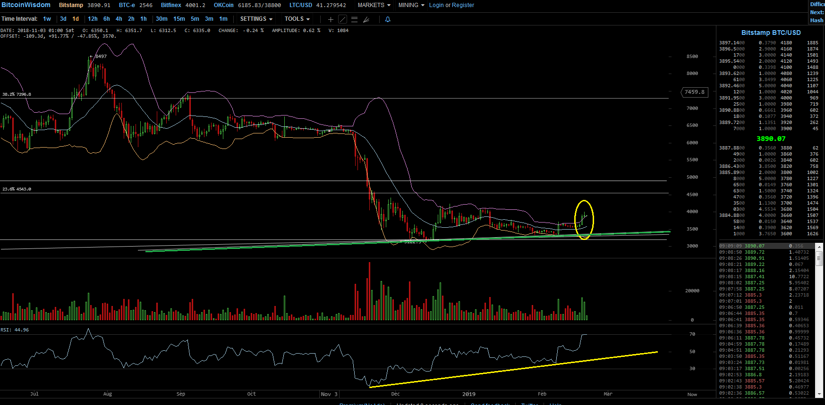Switch time interval to 15m
This screenshot has height=405, width=825.
179,19
